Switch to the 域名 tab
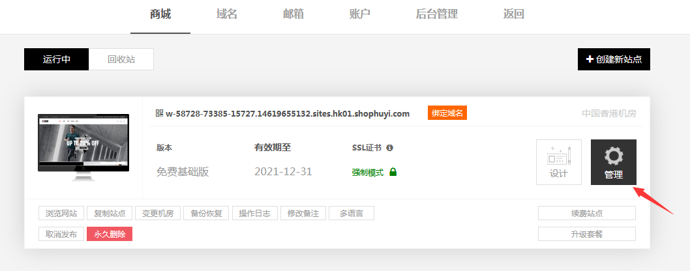This screenshot has width=690, height=271. tap(226, 14)
